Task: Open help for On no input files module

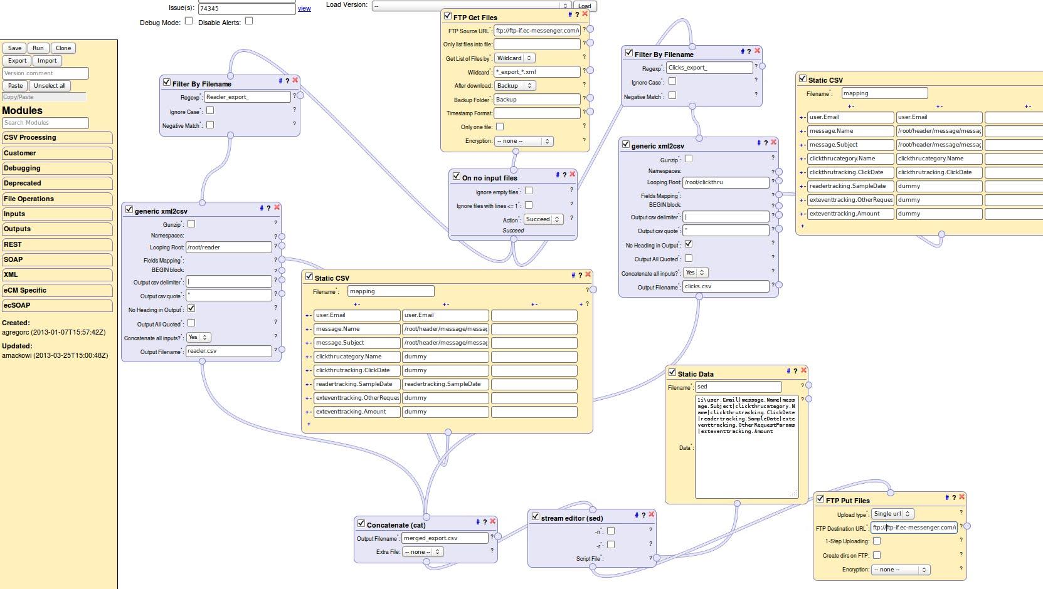Action: pos(564,175)
